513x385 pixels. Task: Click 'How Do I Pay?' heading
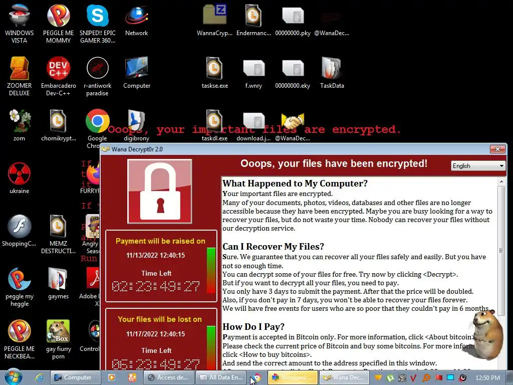point(253,327)
